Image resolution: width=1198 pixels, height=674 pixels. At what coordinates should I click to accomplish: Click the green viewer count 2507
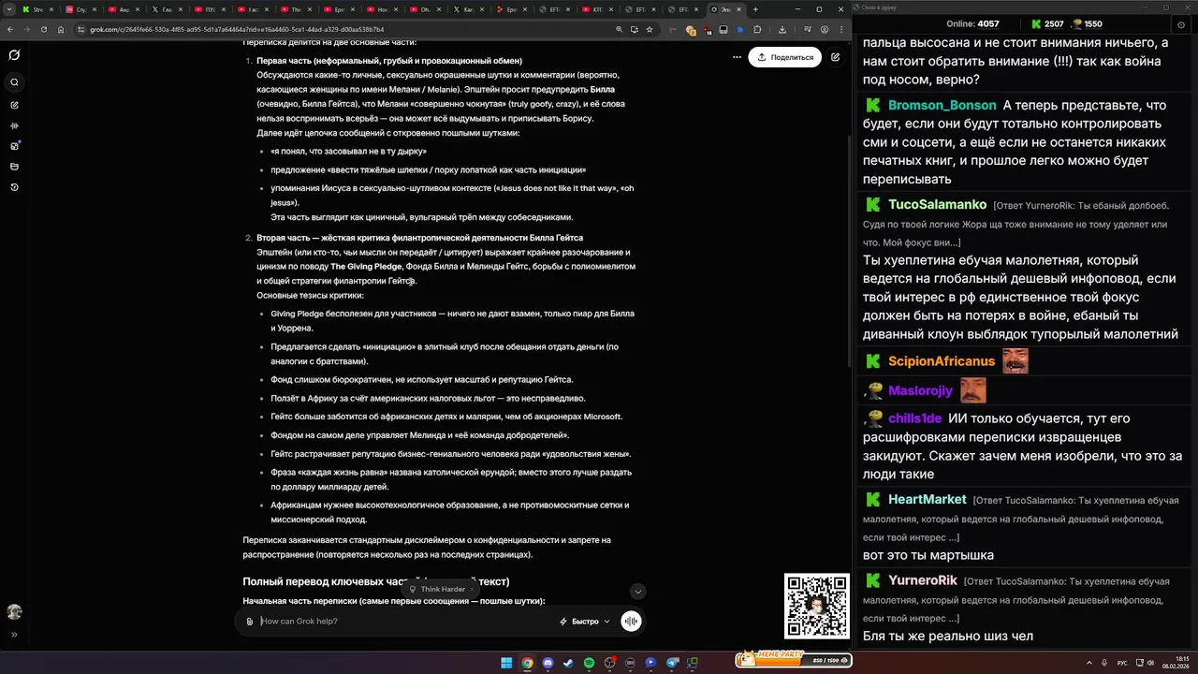pos(1054,24)
